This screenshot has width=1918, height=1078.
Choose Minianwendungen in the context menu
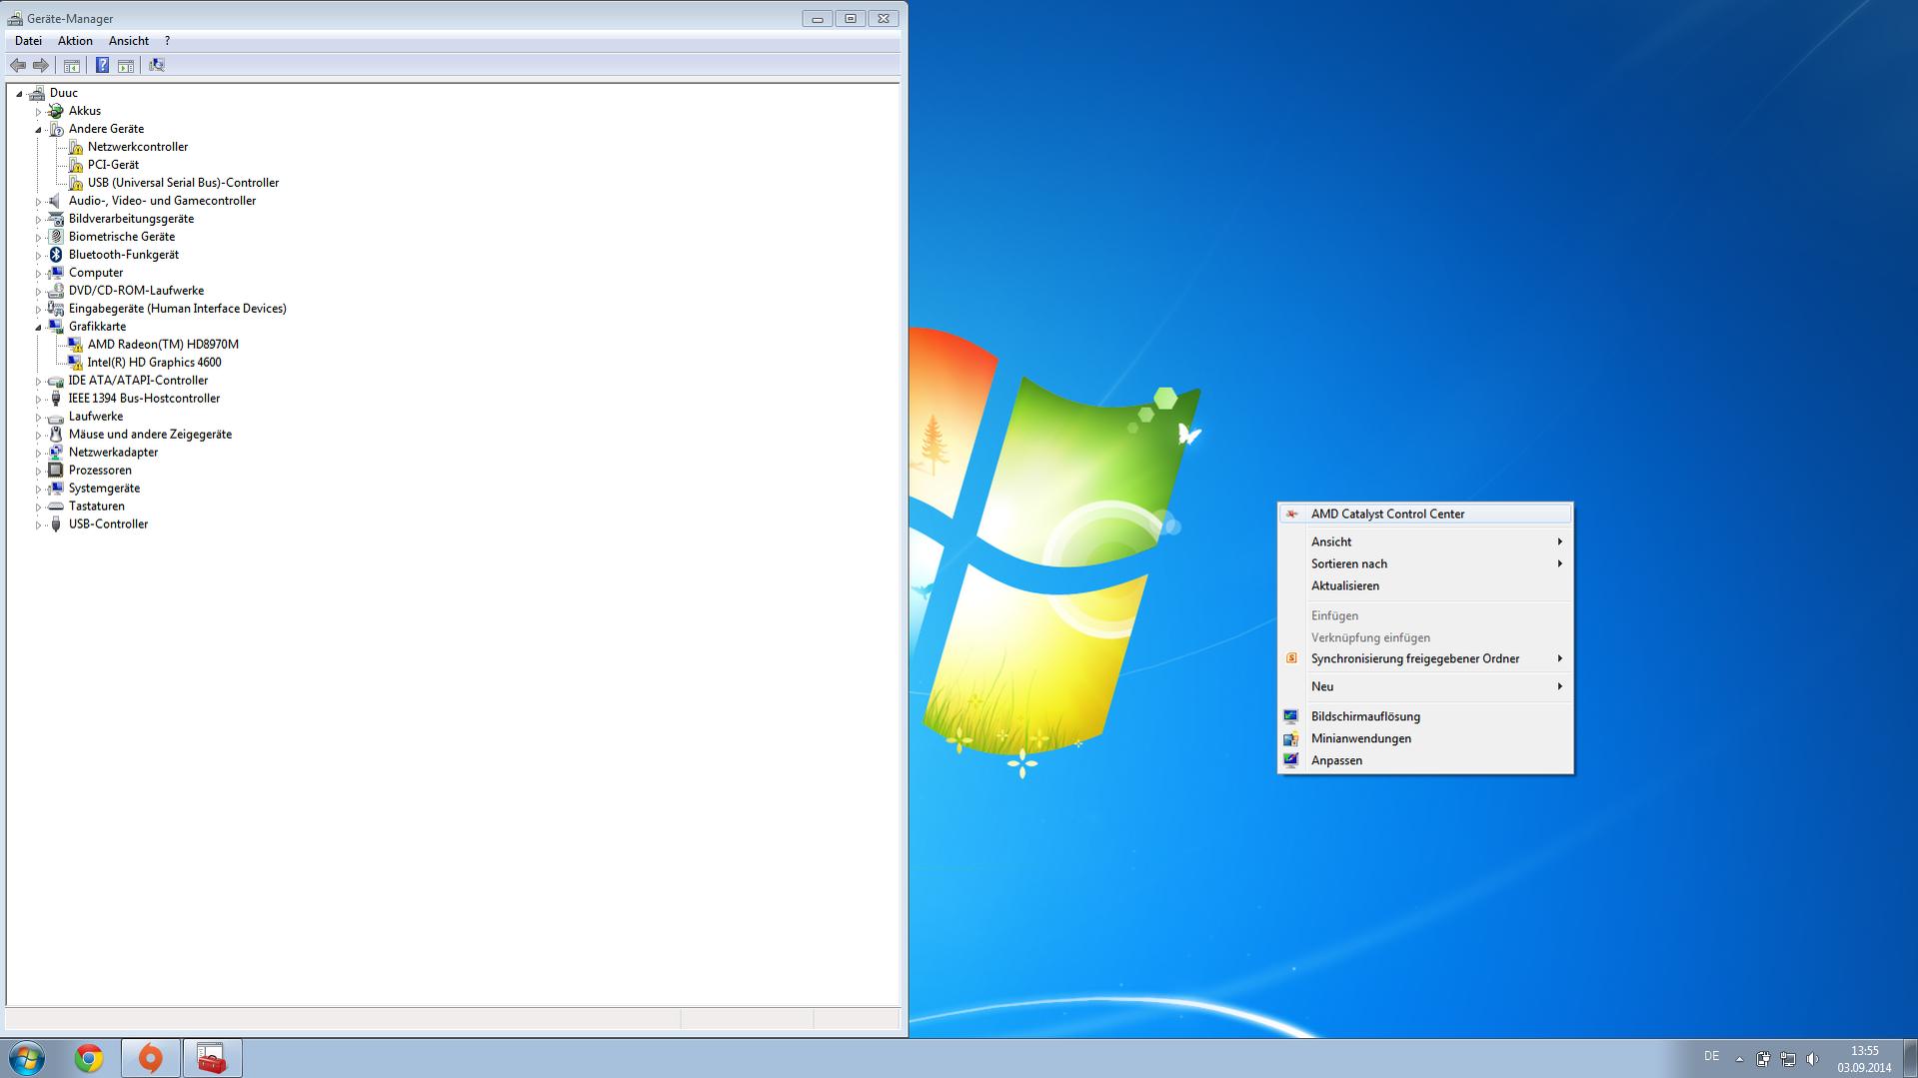click(x=1425, y=739)
